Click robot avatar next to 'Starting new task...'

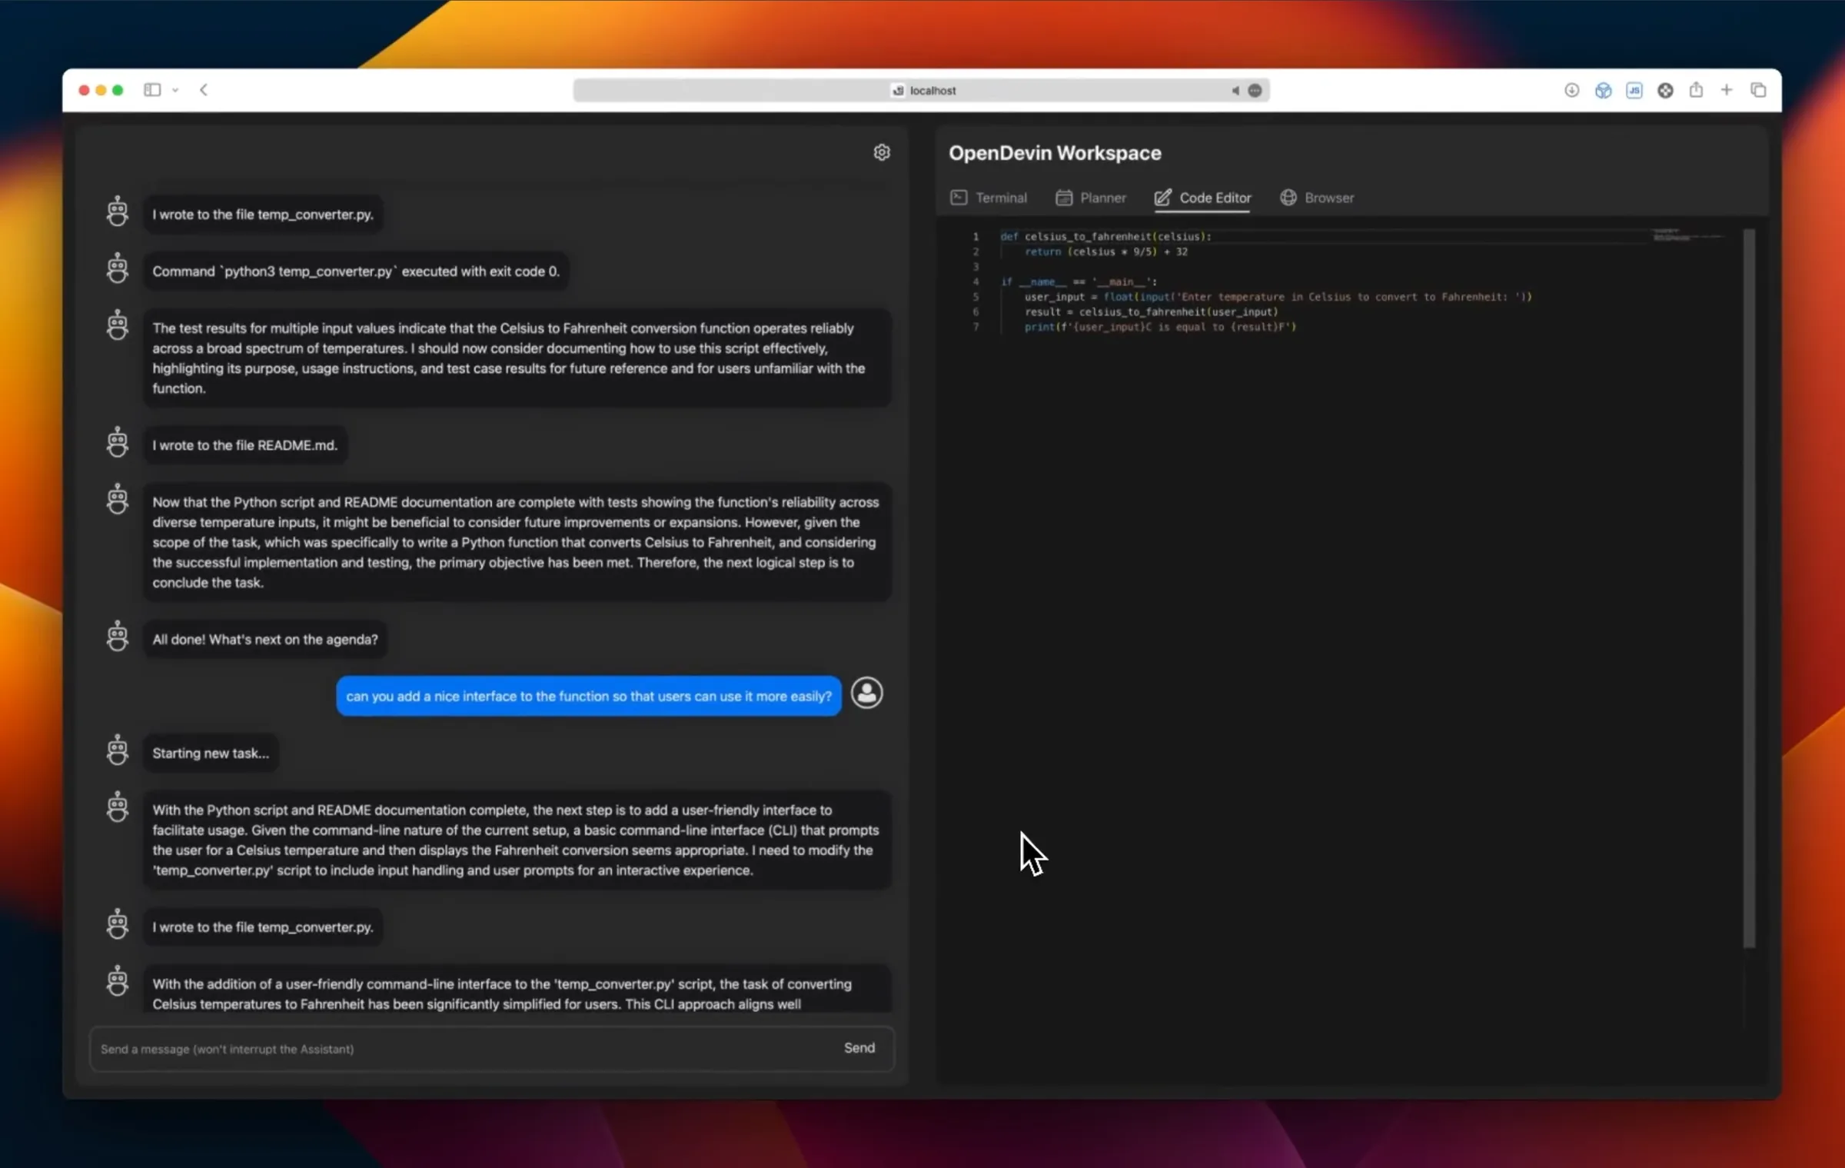pyautogui.click(x=117, y=750)
